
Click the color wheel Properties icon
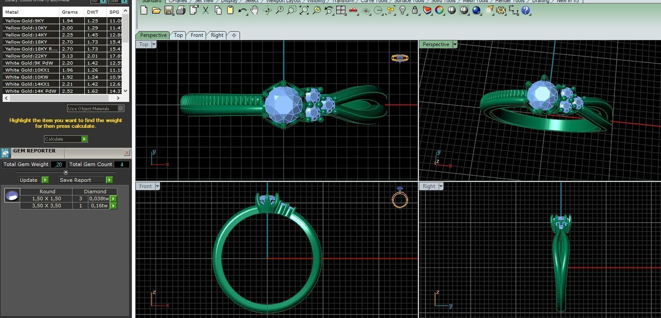click(x=439, y=10)
